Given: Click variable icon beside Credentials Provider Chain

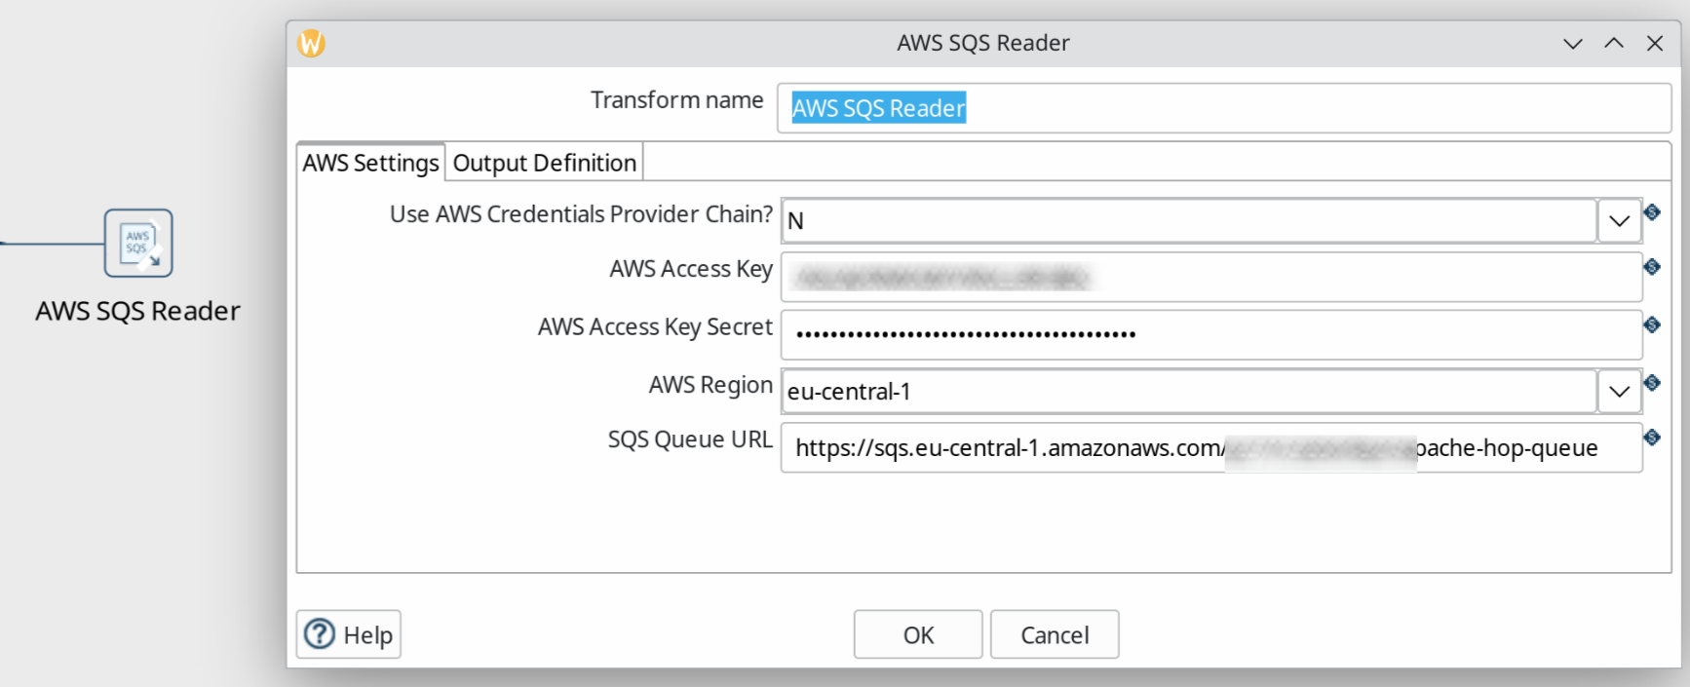Looking at the screenshot, I should pyautogui.click(x=1652, y=212).
